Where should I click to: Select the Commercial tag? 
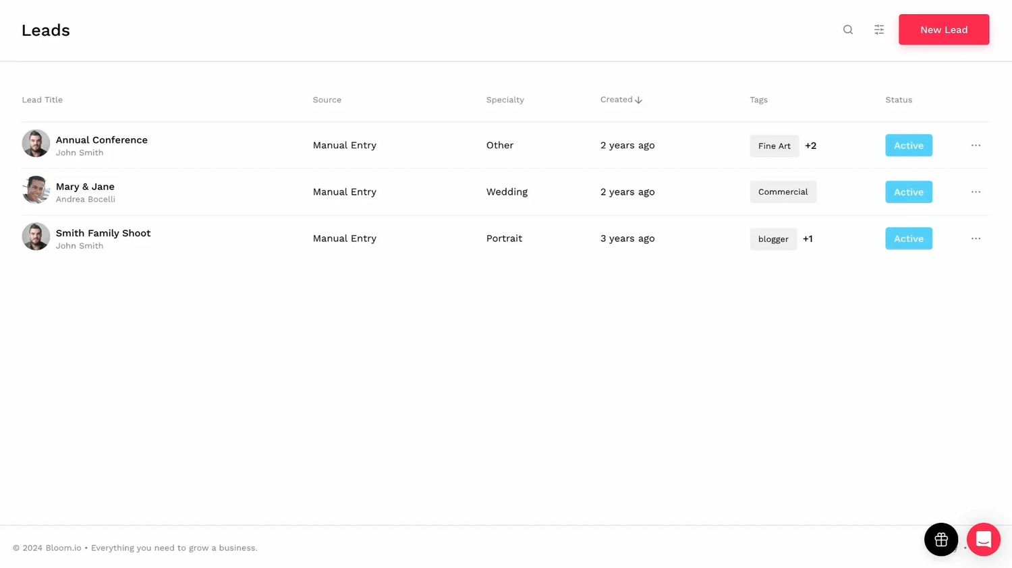[783, 191]
